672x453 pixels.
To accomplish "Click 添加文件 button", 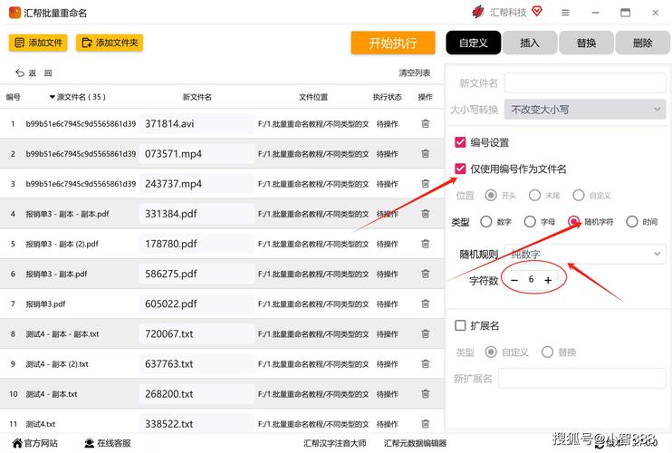I will (x=38, y=43).
